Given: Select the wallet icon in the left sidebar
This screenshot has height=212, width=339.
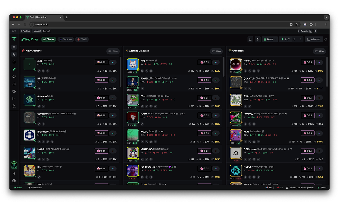Looking at the screenshot, I should [14, 91].
